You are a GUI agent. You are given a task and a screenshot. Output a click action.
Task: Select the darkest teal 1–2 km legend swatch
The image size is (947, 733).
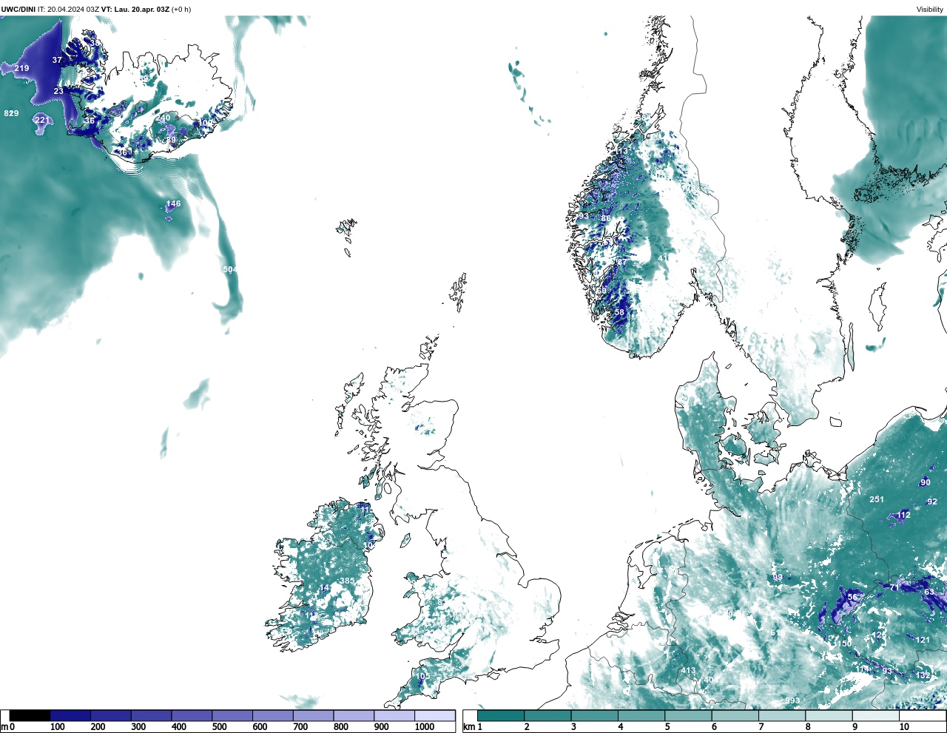coord(501,716)
